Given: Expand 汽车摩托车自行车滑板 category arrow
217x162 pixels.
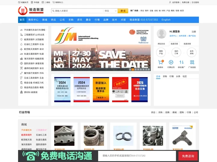Looking at the screenshot, I should click(x=46, y=30).
